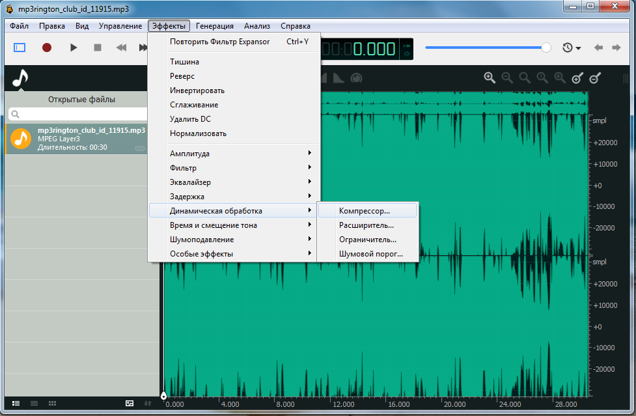The height and width of the screenshot is (416, 636).
Task: Open the Справка menu
Action: 296,25
